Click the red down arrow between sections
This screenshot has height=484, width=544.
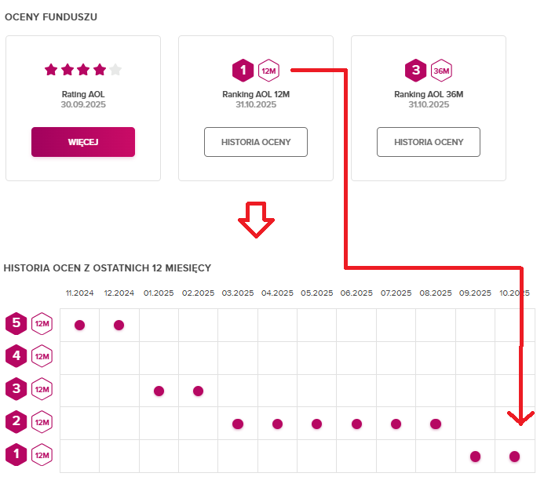256,219
